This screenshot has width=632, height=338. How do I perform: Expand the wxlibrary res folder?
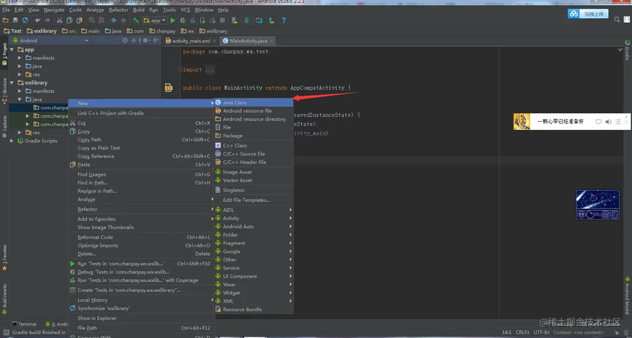coord(20,133)
